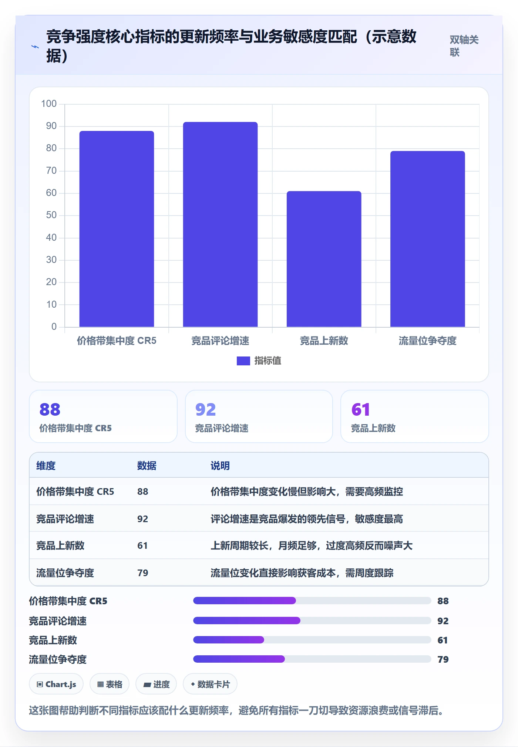Click the 数据 table column header
The width and height of the screenshot is (518, 747).
tap(147, 466)
